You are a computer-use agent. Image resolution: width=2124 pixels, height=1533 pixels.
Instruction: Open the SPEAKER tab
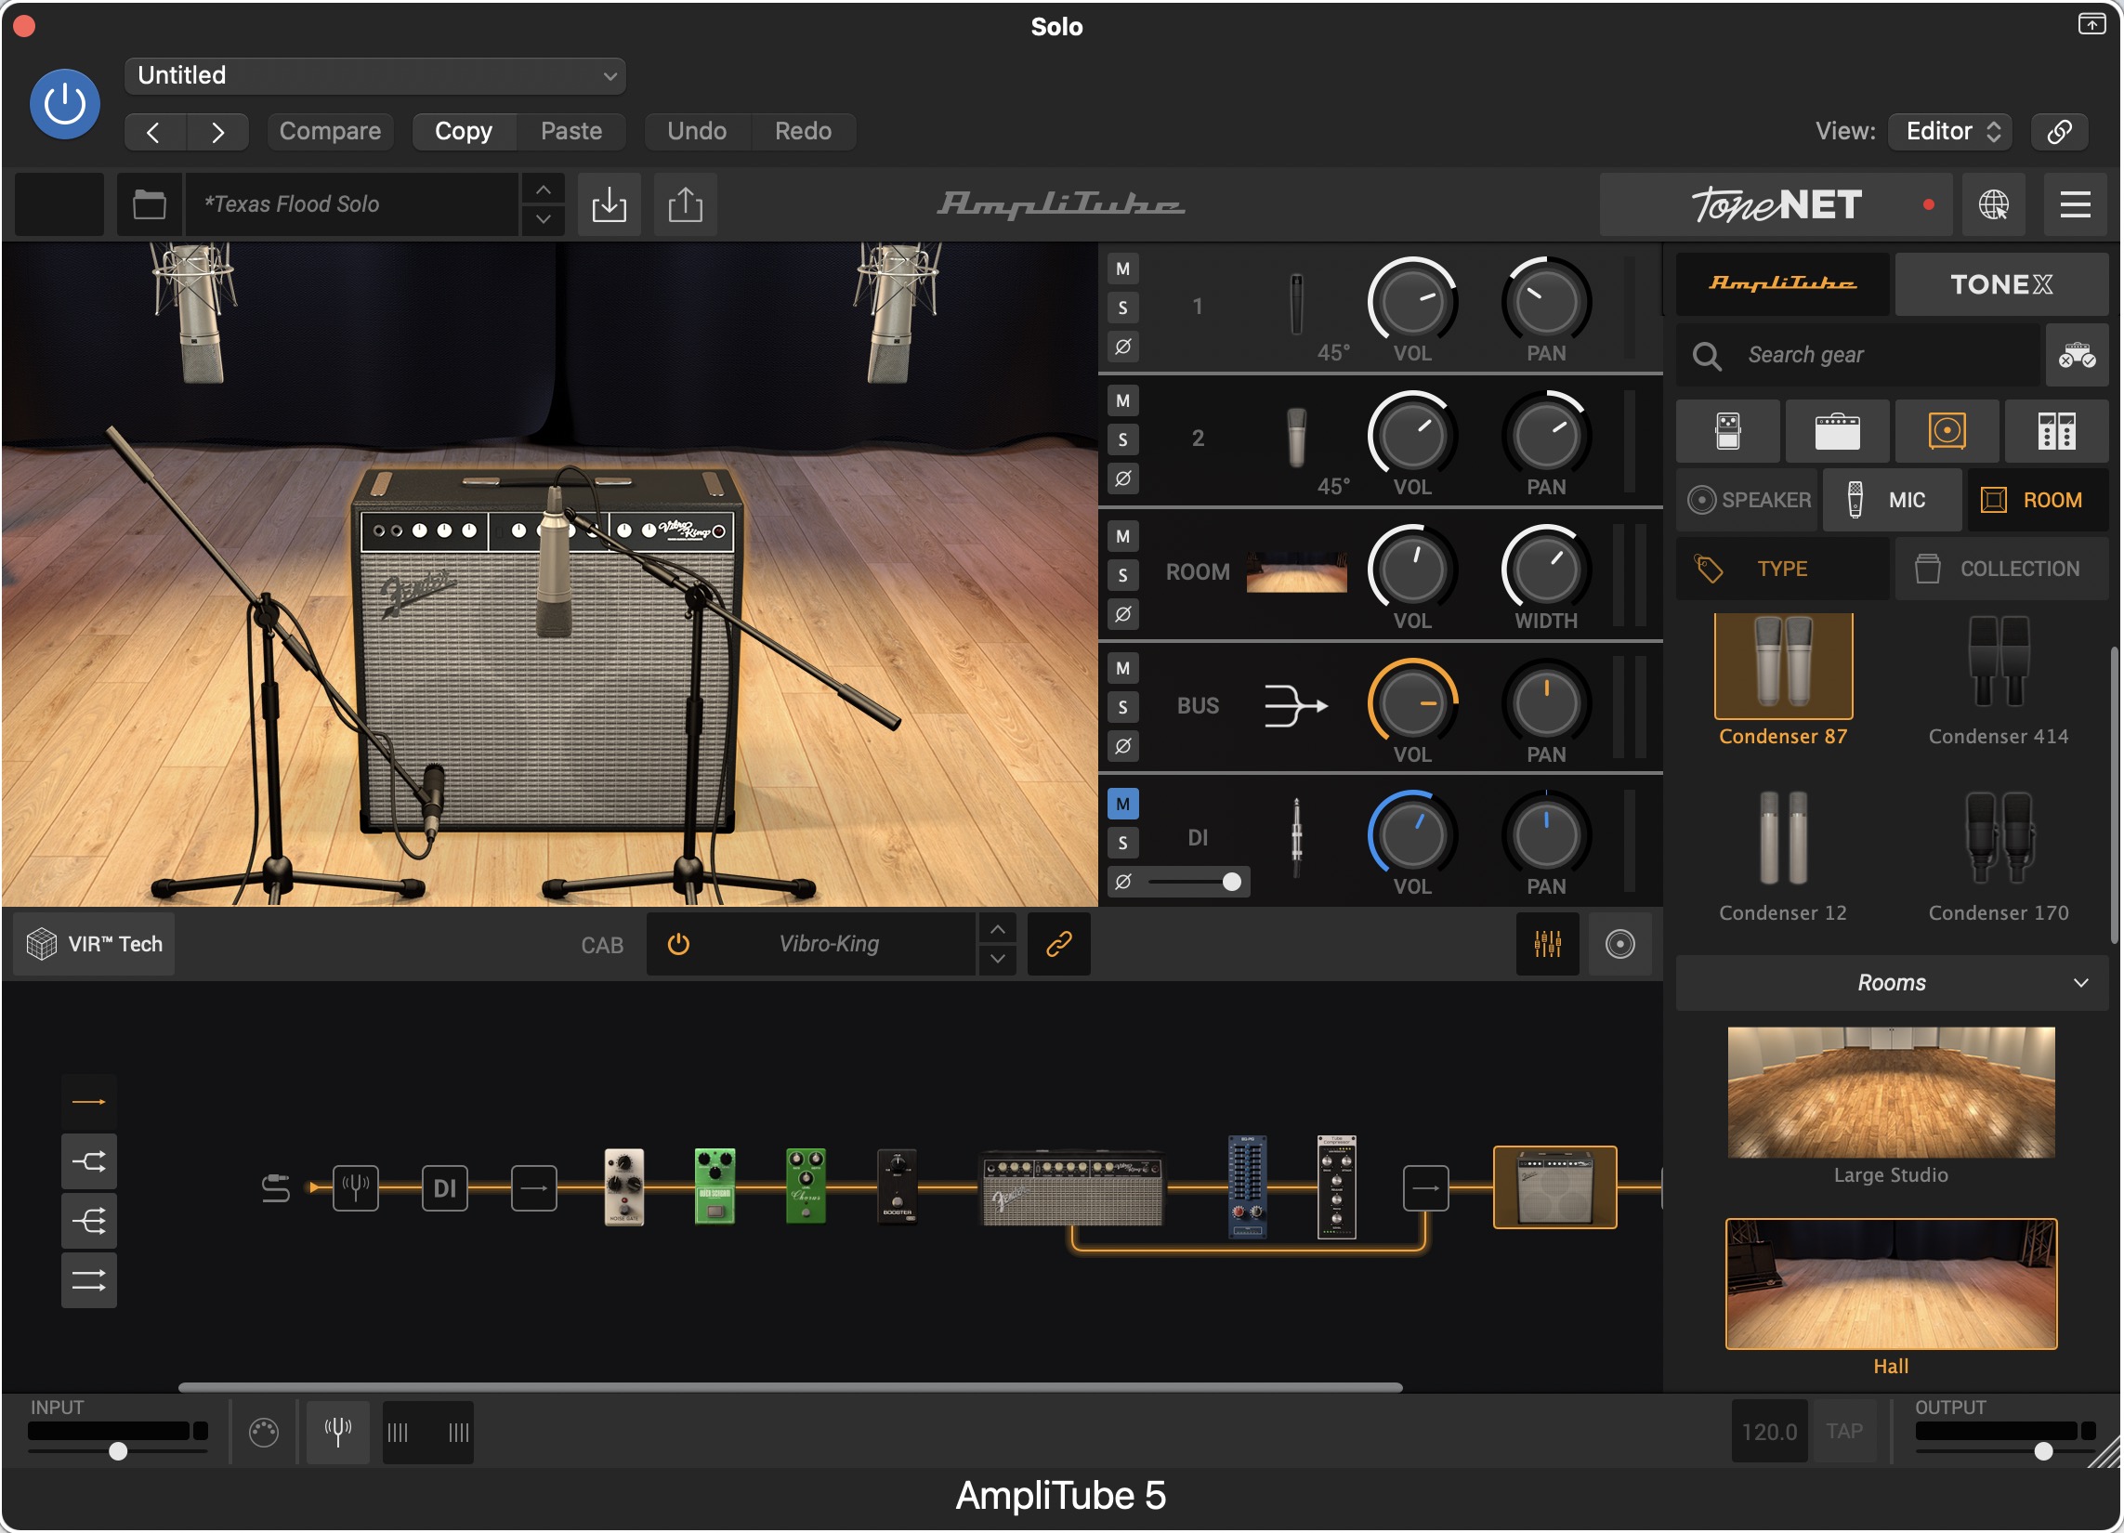pos(1748,500)
